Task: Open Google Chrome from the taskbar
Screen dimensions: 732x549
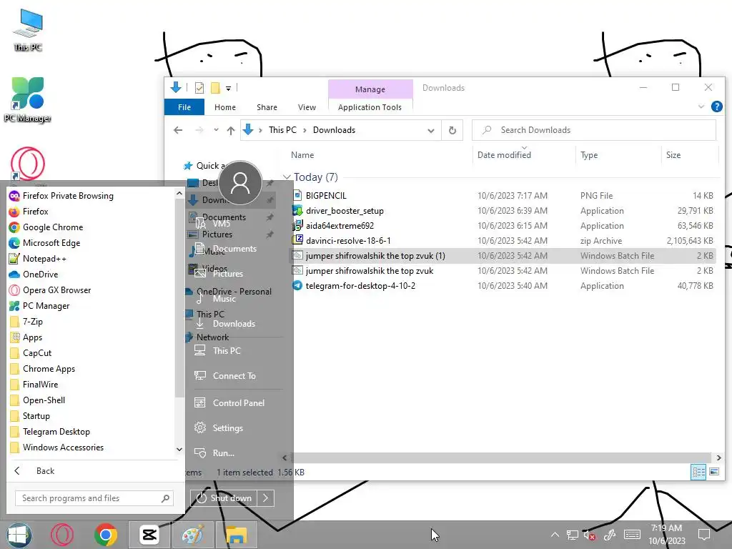Action: pos(106,535)
